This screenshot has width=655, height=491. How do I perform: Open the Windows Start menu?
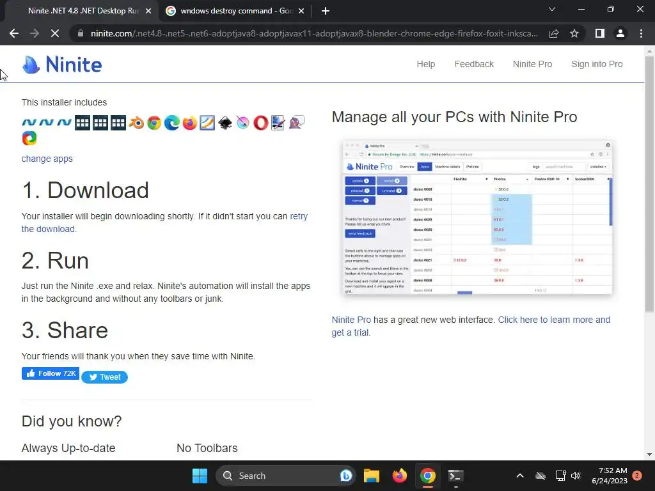pos(200,476)
